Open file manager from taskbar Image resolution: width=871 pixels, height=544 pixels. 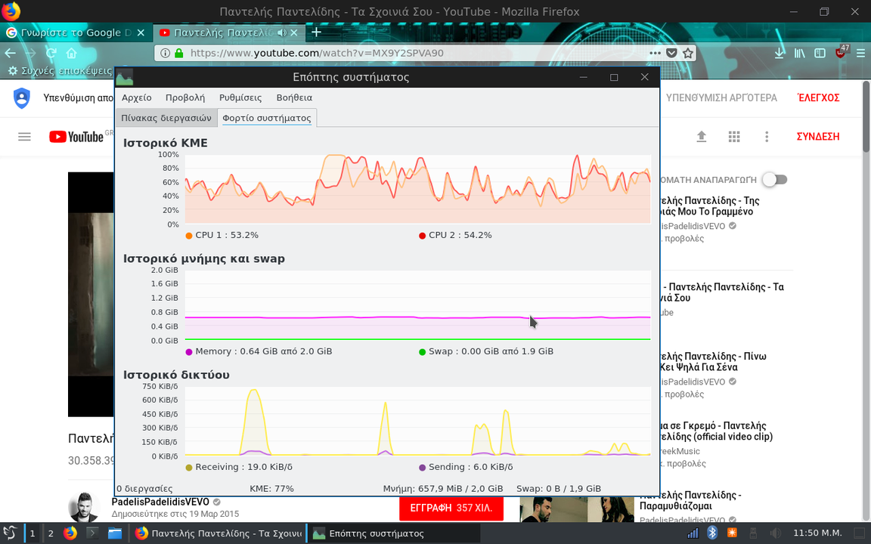pyautogui.click(x=114, y=533)
